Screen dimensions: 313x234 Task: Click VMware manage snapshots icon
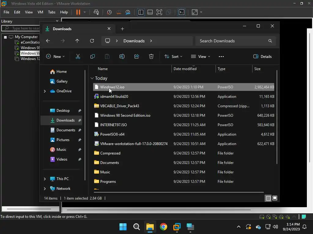pos(128,12)
